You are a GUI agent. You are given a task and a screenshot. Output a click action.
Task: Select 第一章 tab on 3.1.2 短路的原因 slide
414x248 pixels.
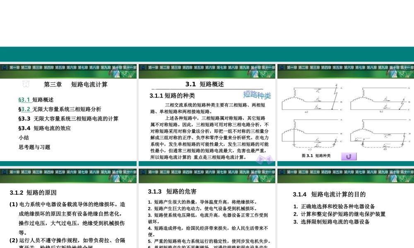pos(14,172)
